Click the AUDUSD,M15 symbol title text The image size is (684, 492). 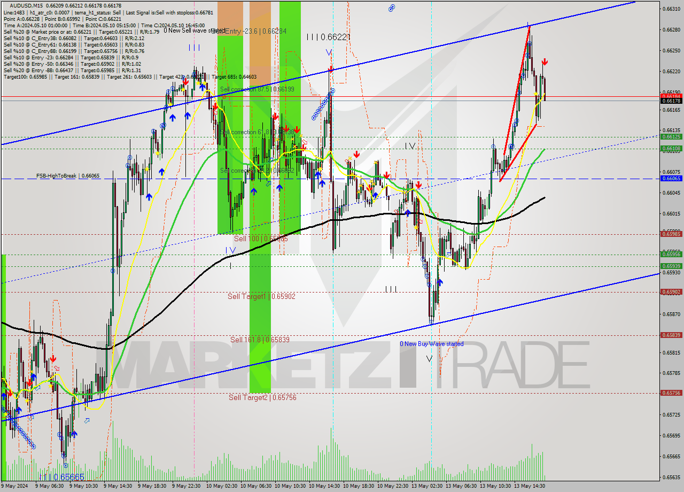click(x=25, y=5)
